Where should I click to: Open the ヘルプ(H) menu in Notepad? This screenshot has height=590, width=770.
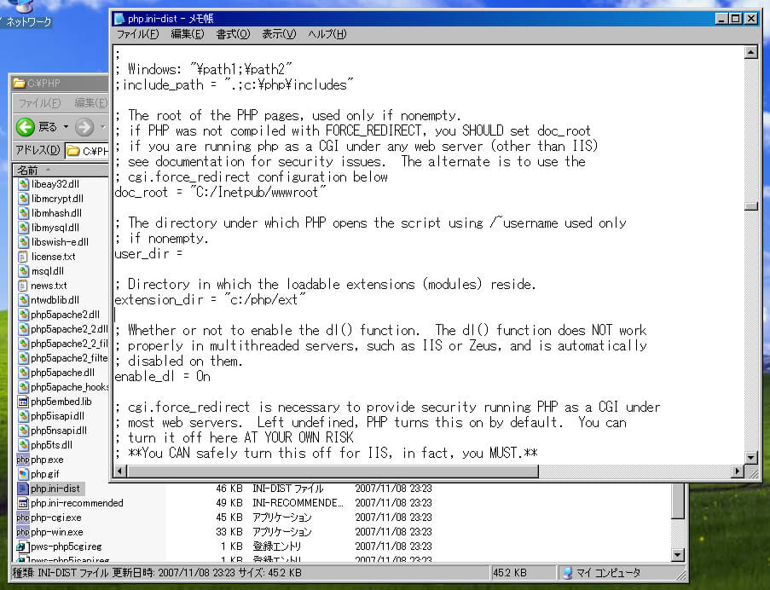(x=327, y=34)
